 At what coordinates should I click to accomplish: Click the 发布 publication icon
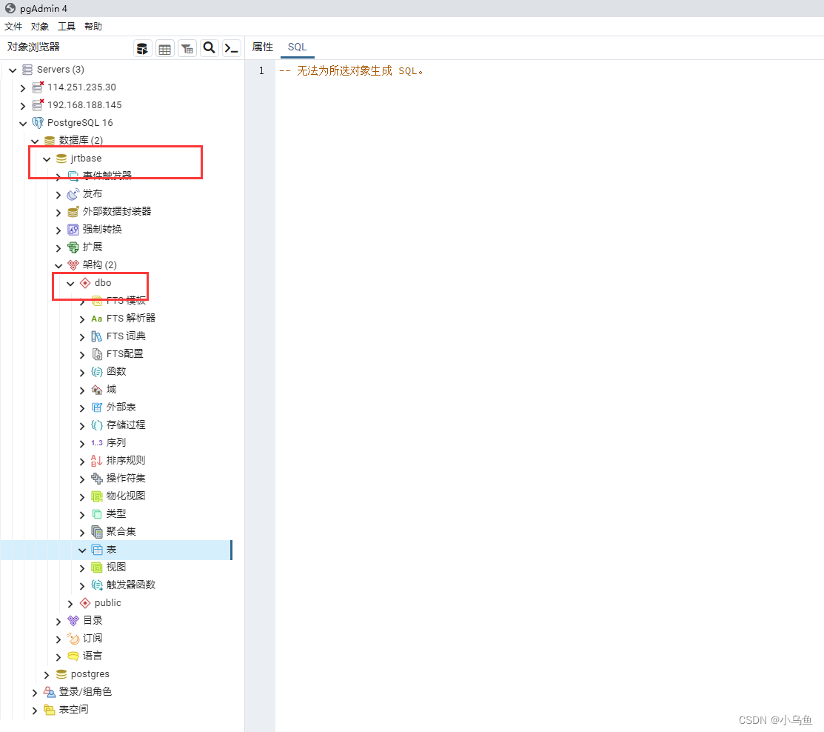[73, 194]
